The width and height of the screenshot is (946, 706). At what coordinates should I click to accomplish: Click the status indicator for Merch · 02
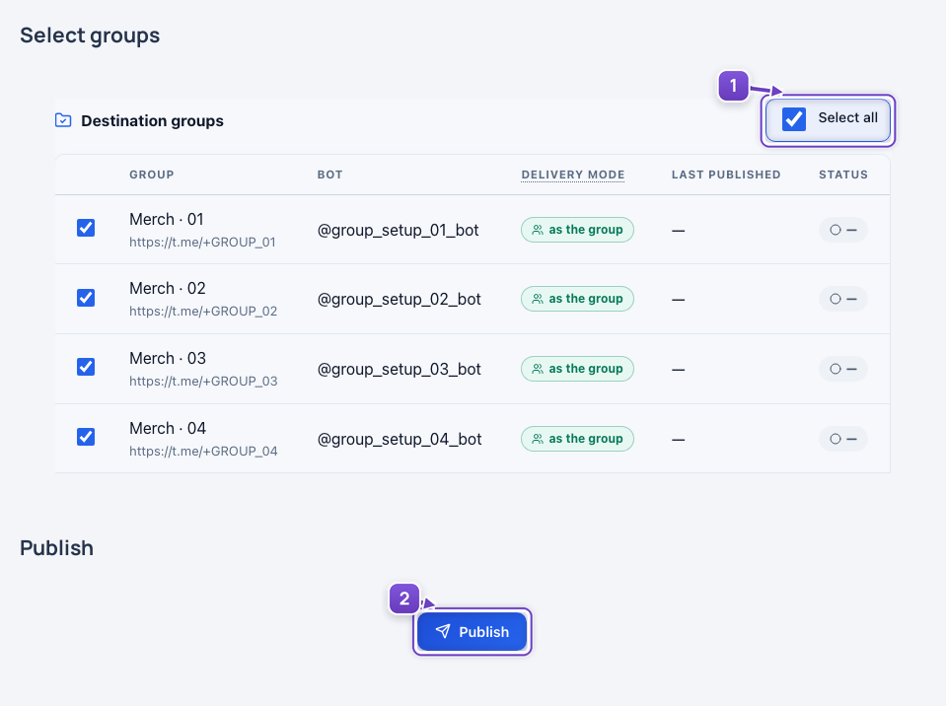tap(842, 299)
